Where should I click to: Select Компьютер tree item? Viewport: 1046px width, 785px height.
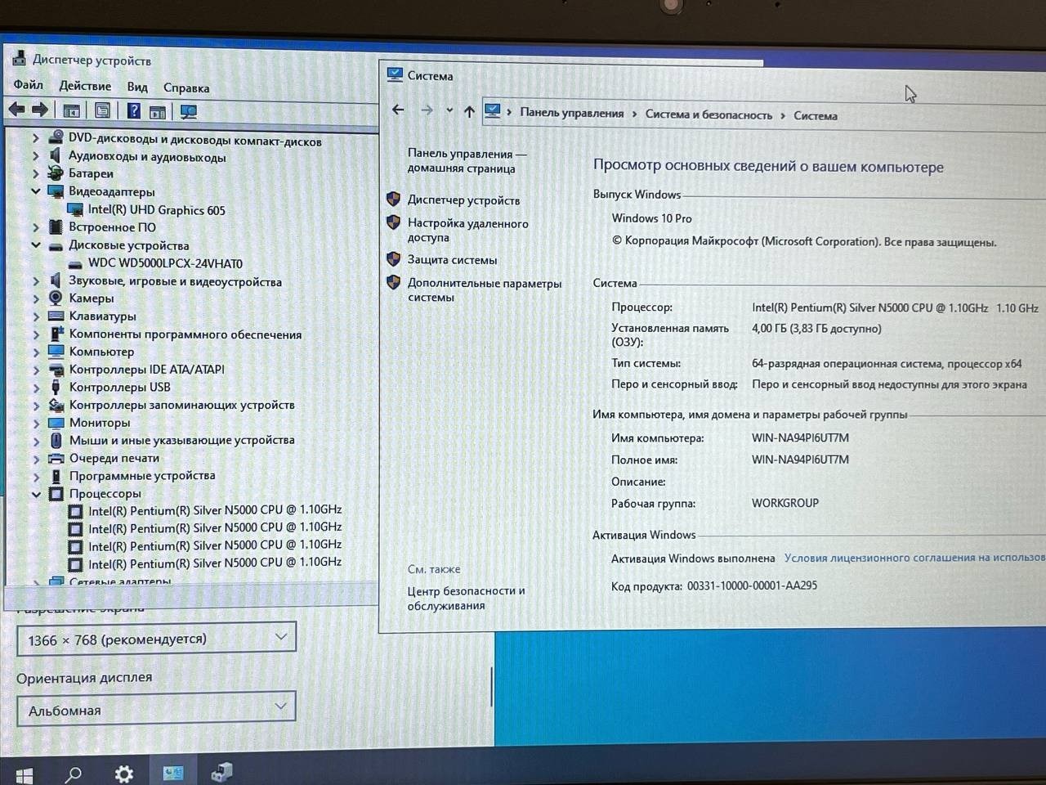[x=101, y=352]
